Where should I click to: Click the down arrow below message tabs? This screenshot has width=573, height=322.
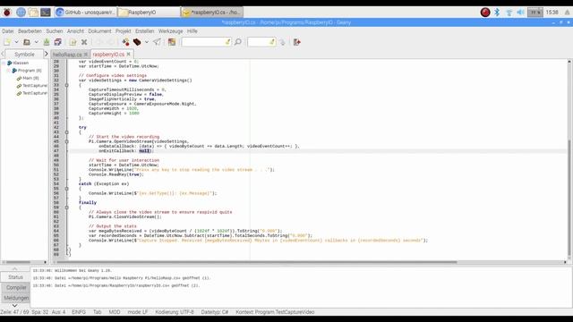[x=15, y=306]
